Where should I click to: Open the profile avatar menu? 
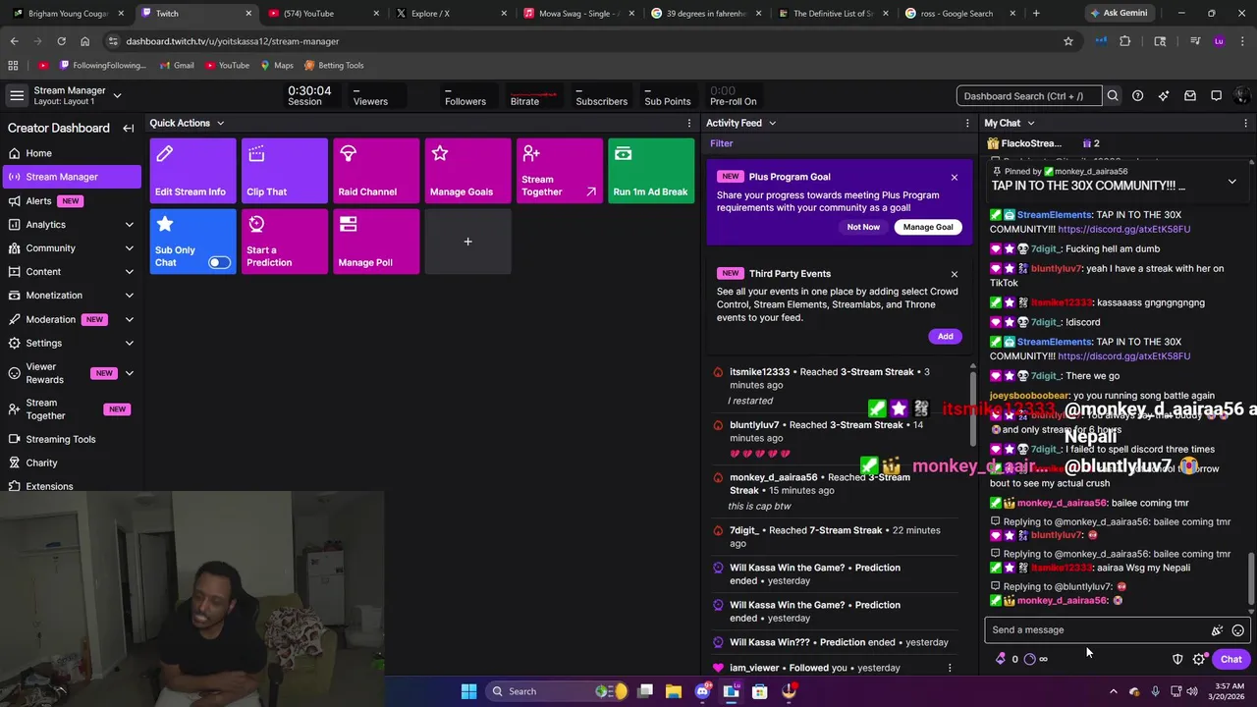click(x=1242, y=96)
